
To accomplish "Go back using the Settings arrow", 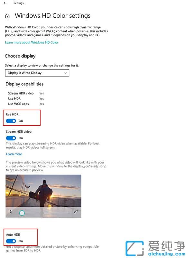I will click(5, 3).
